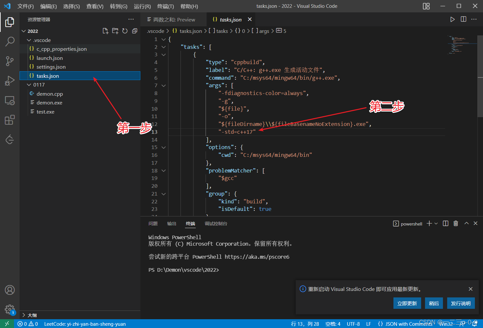Create a new file in the Explorer
483x328 pixels.
105,31
